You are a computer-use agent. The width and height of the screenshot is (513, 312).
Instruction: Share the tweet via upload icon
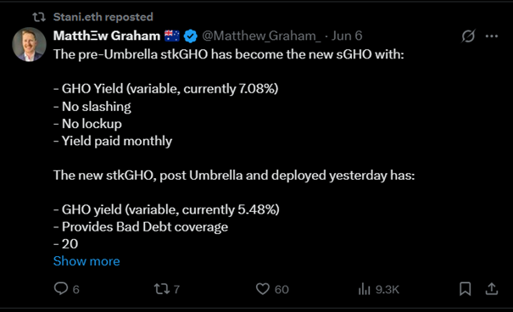pyautogui.click(x=492, y=289)
